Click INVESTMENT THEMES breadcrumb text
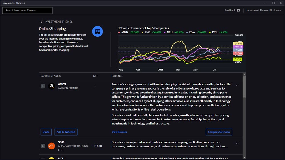Viewport: 285px width, 160px height. (58, 22)
